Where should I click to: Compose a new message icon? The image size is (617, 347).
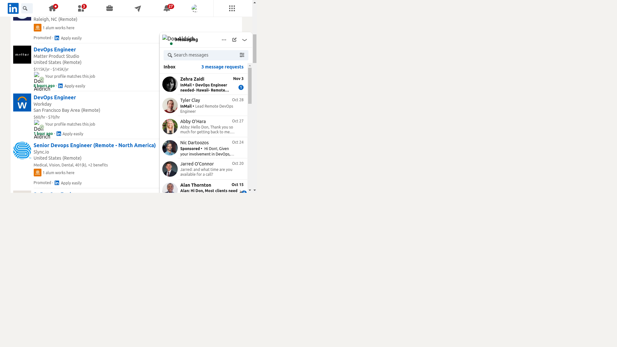coord(234,40)
